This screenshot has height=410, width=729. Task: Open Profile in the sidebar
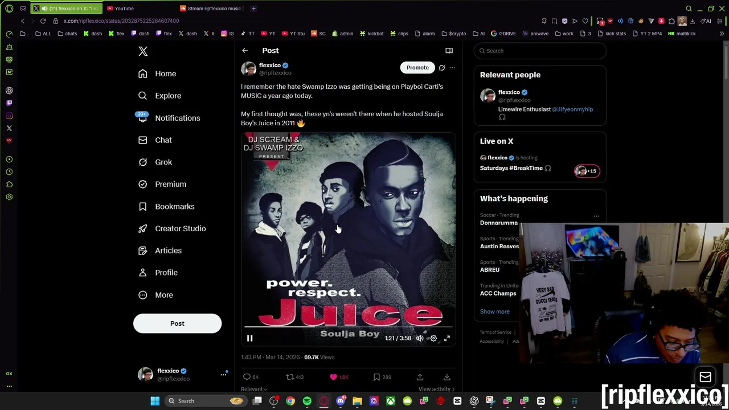click(x=158, y=273)
